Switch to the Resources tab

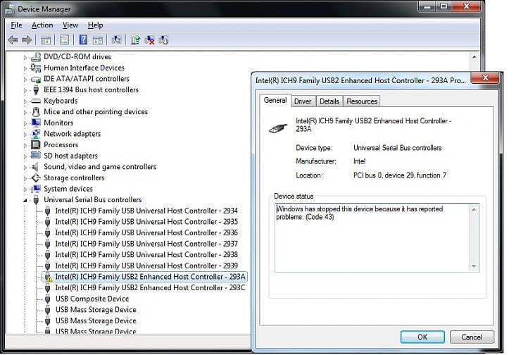click(x=362, y=101)
